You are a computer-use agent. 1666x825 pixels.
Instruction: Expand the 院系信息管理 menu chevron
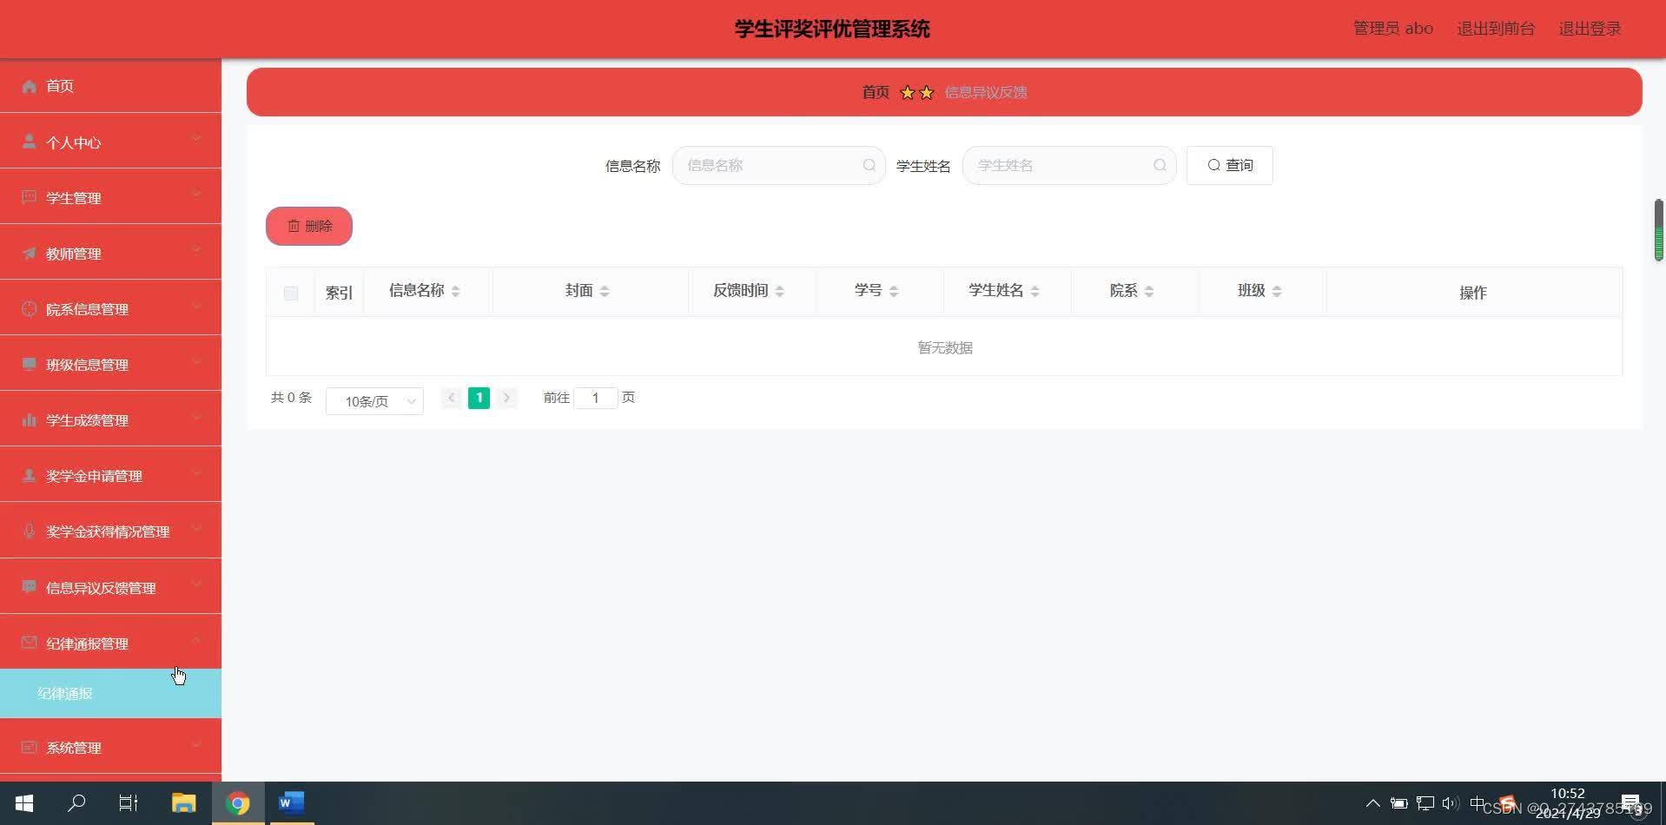tap(196, 305)
